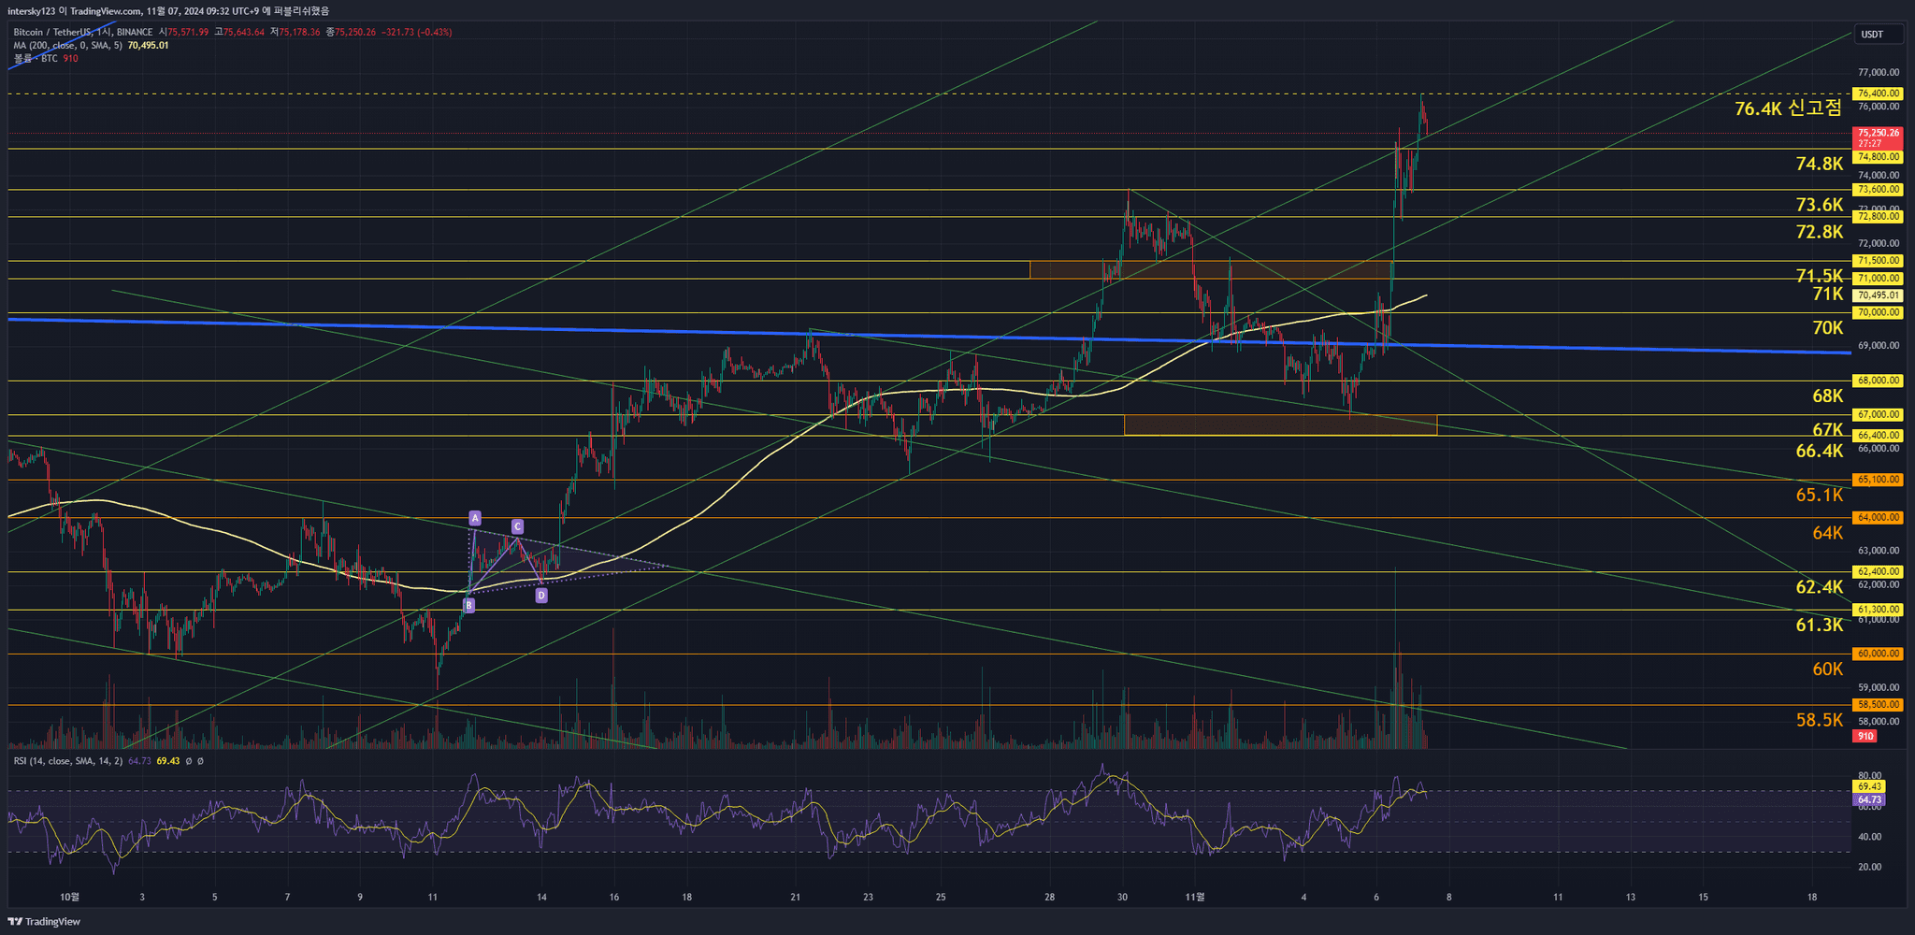The width and height of the screenshot is (1915, 935).
Task: Click the 76,400.00 price axis tag
Action: point(1878,93)
